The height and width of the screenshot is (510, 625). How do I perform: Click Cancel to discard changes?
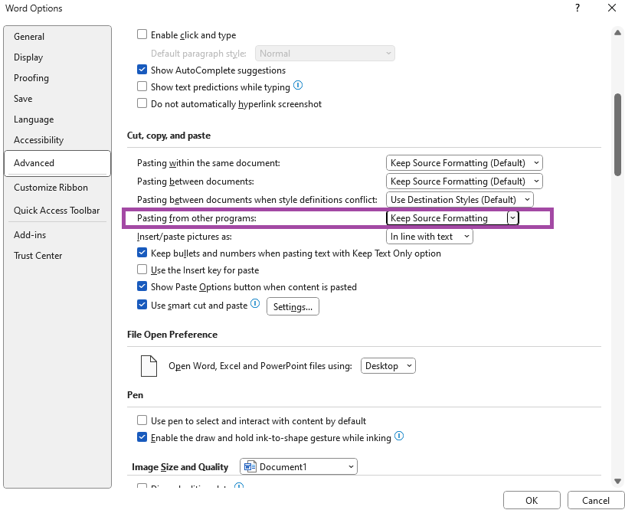(x=596, y=501)
